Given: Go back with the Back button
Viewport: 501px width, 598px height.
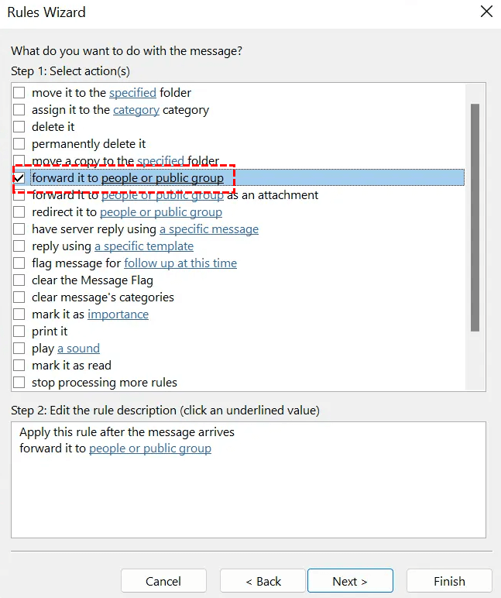Looking at the screenshot, I should tap(263, 581).
